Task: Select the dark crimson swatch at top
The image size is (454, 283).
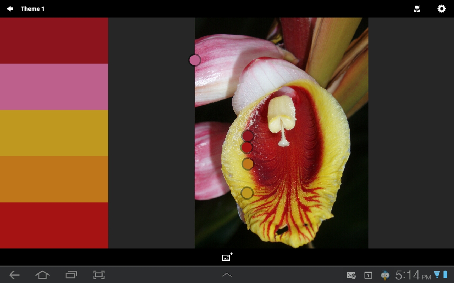Action: coord(54,41)
